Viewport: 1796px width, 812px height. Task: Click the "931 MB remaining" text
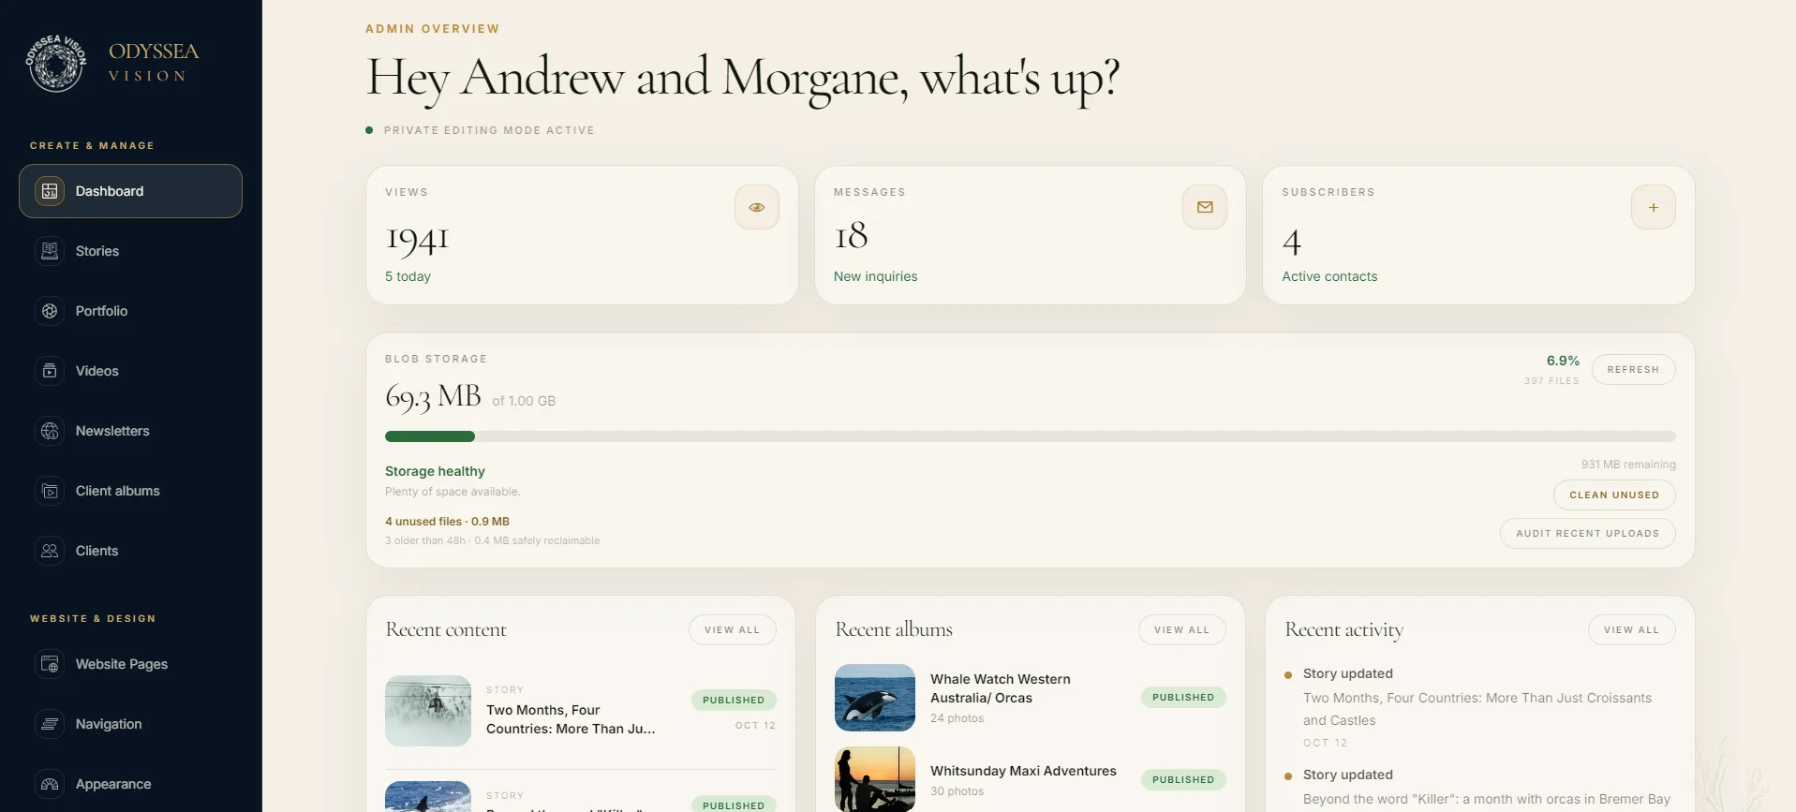click(x=1628, y=465)
